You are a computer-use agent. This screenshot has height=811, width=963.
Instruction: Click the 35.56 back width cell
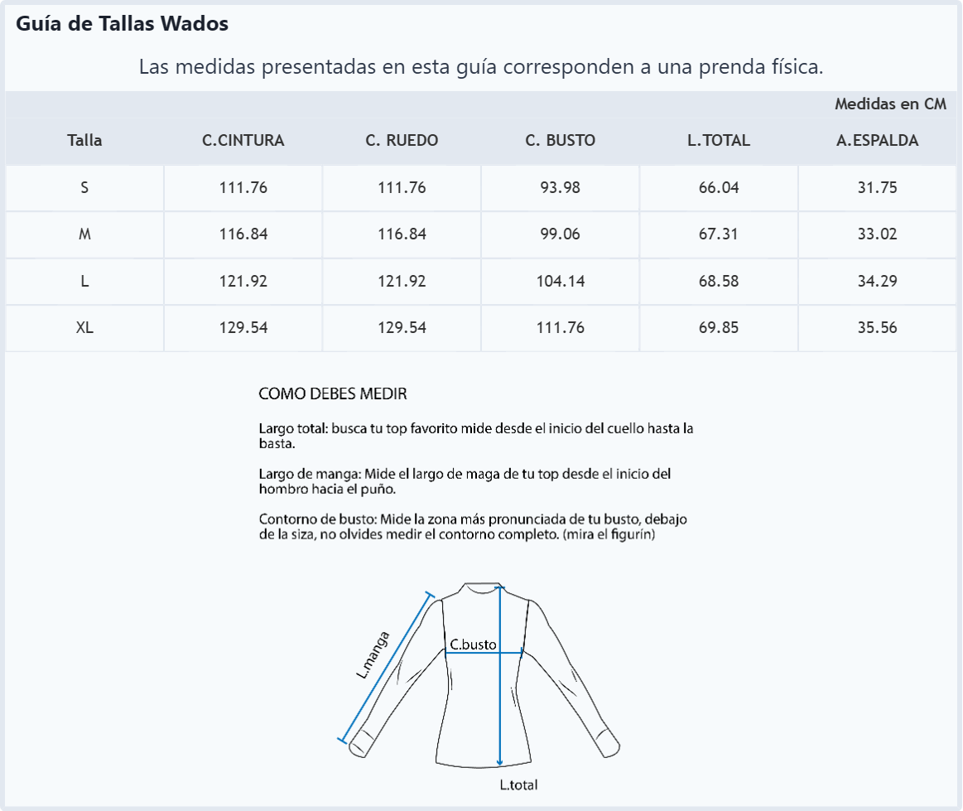877,327
